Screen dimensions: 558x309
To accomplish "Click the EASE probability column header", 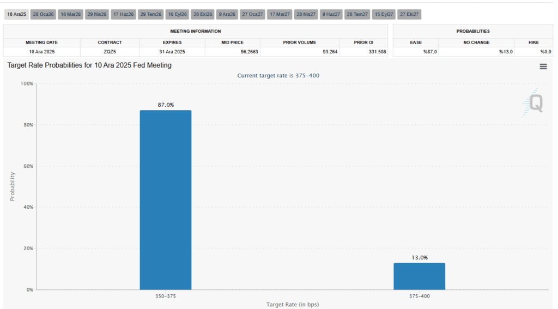I will click(x=415, y=42).
